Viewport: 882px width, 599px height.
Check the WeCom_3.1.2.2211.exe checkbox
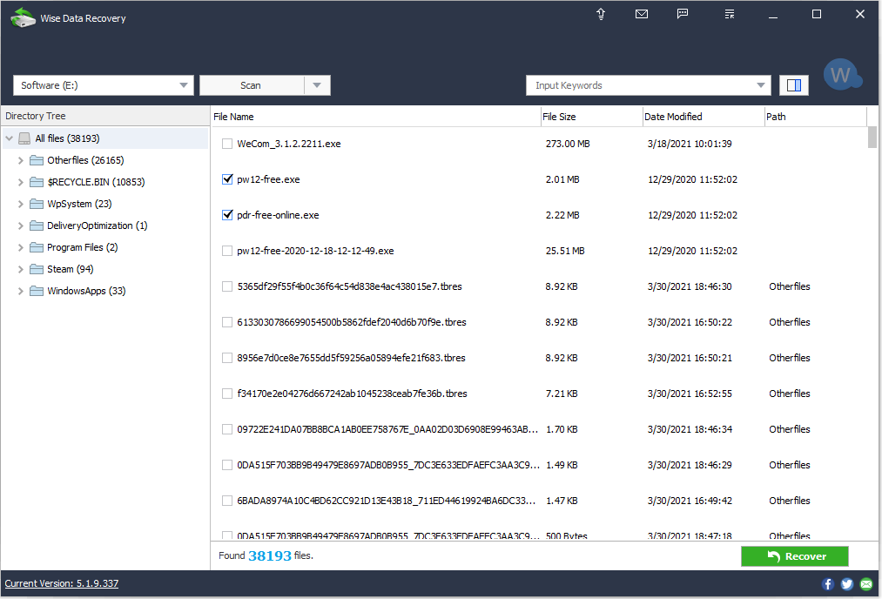[x=227, y=144]
